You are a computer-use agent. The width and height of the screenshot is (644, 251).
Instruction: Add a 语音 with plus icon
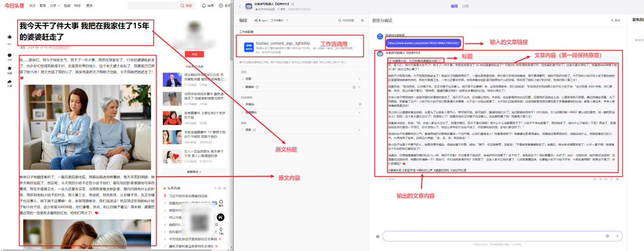(x=360, y=130)
